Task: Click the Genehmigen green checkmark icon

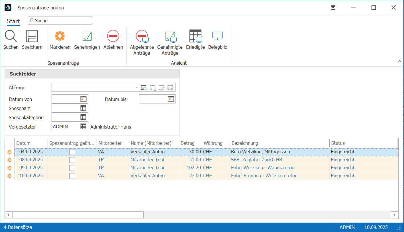Action: (x=87, y=36)
